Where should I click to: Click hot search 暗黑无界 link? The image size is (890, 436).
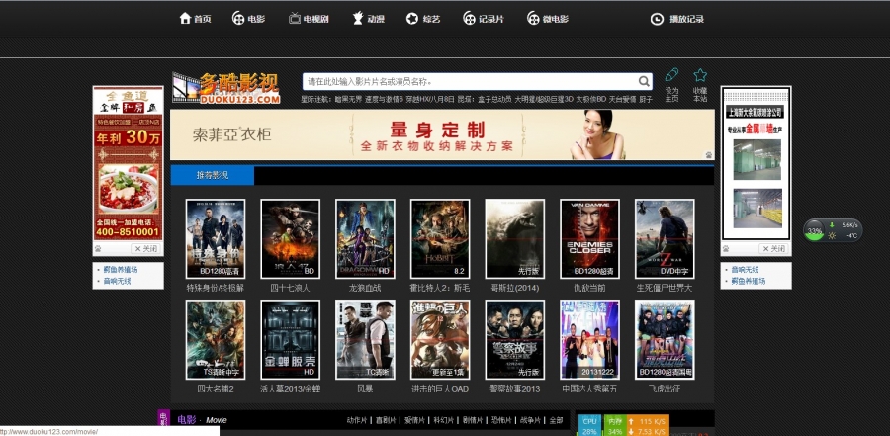click(x=347, y=99)
